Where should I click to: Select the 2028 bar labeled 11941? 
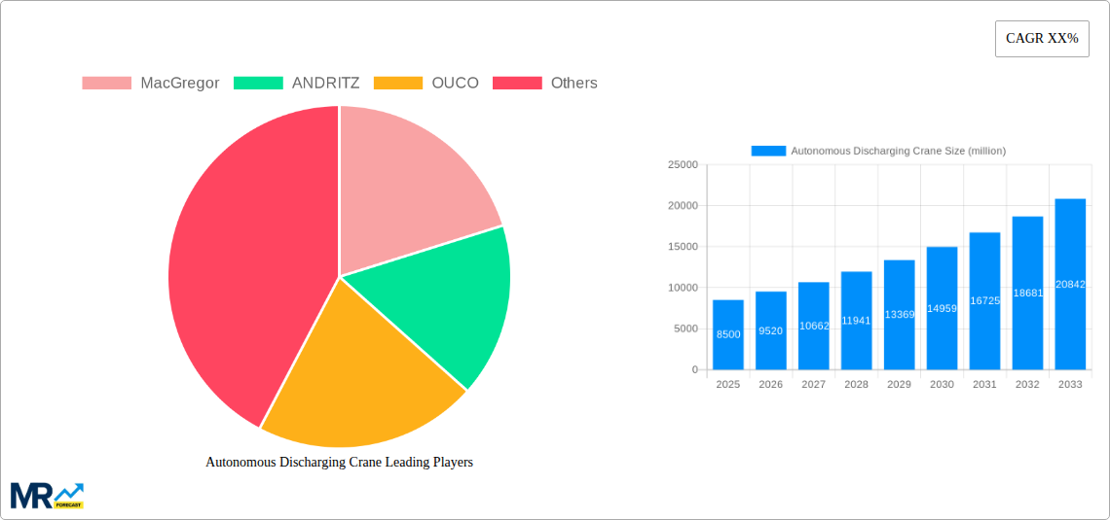click(x=857, y=321)
